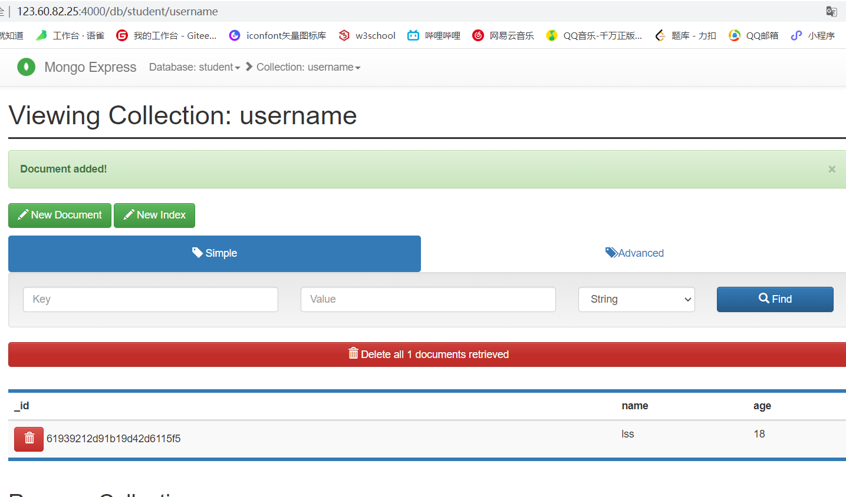This screenshot has height=497, width=846.
Task: Open the QQ音乐-千万正版 bookmark
Action: (x=594, y=35)
